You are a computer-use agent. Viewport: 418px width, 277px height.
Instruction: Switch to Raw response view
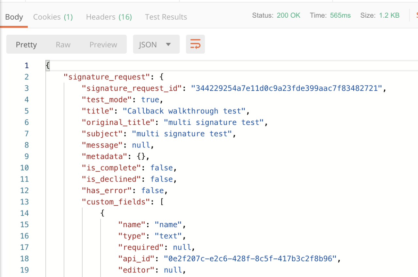[63, 44]
